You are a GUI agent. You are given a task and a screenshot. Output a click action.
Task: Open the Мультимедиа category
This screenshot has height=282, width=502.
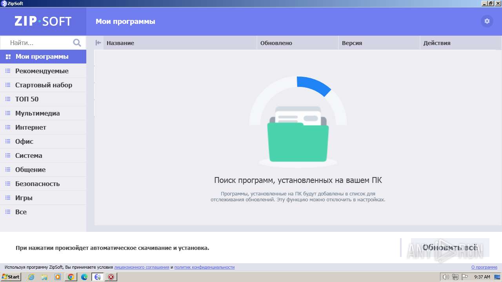[43, 113]
